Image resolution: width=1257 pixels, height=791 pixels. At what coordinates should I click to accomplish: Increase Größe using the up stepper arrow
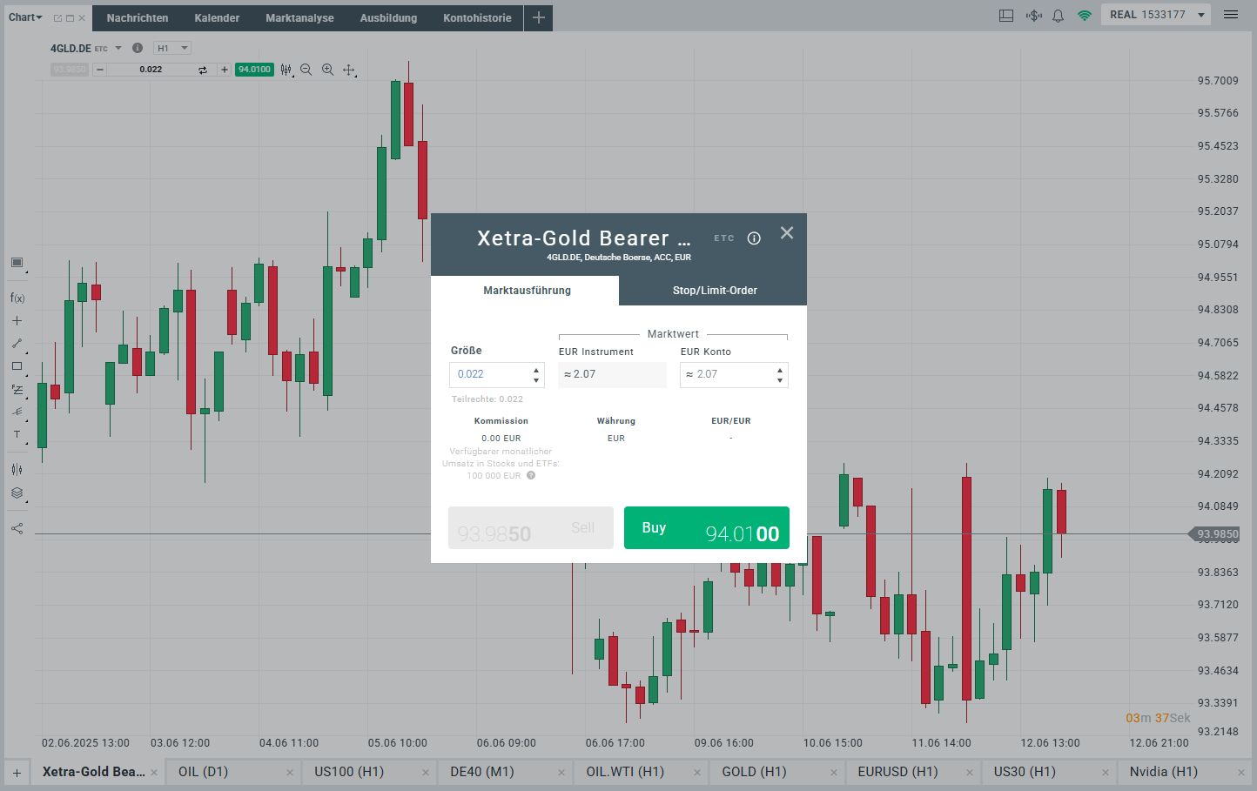(x=537, y=370)
